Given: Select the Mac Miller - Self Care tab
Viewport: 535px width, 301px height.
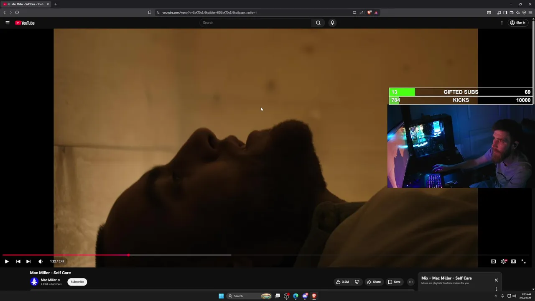Looking at the screenshot, I should (26, 4).
